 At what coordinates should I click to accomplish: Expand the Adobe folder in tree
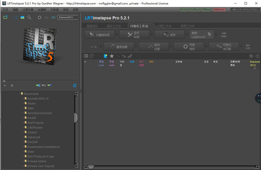pos(23,103)
